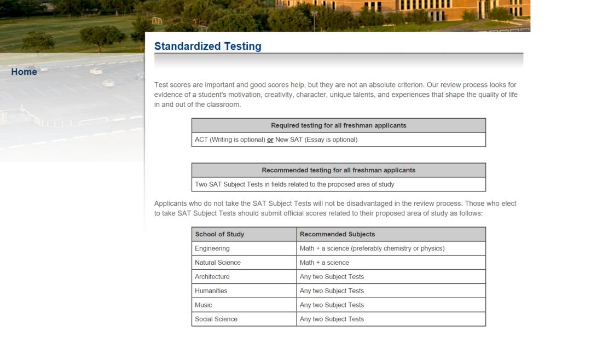Click the intro paragraph about test scores
The image size is (591, 337).
(336, 95)
